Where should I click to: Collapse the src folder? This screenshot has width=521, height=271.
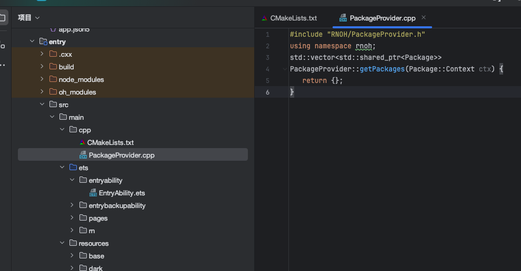[42, 104]
